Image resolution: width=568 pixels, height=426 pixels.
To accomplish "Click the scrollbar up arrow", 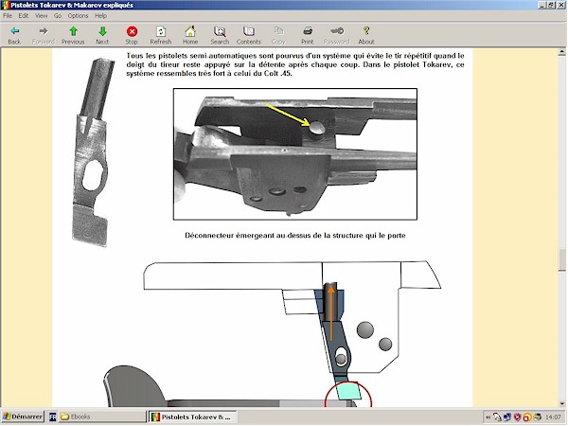I will point(561,52).
